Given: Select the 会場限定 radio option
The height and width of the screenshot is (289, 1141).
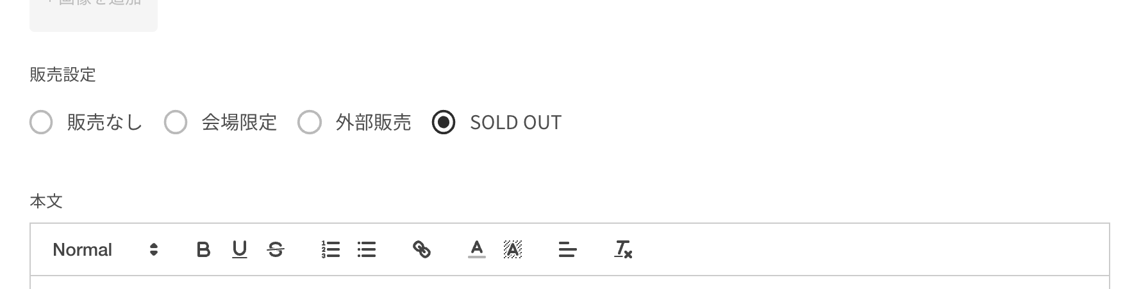Looking at the screenshot, I should pyautogui.click(x=176, y=122).
